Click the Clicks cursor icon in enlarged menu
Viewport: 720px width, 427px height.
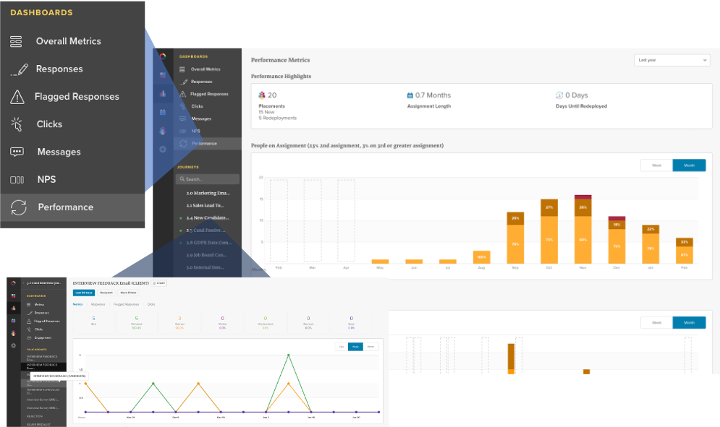[17, 124]
